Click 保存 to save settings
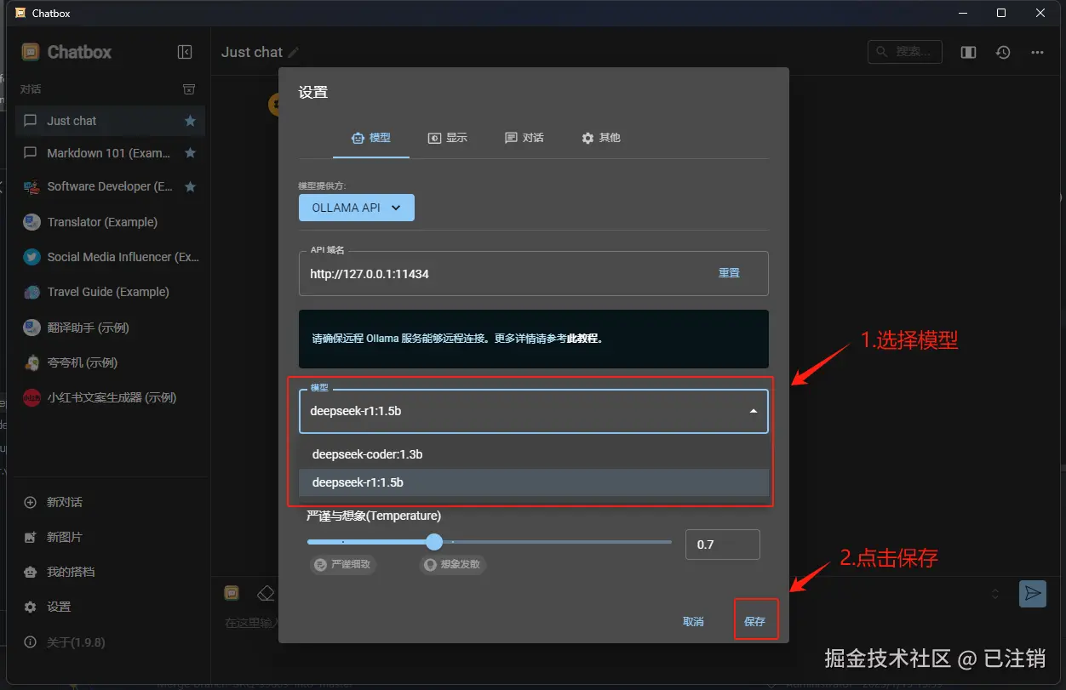The height and width of the screenshot is (690, 1066). pos(755,622)
